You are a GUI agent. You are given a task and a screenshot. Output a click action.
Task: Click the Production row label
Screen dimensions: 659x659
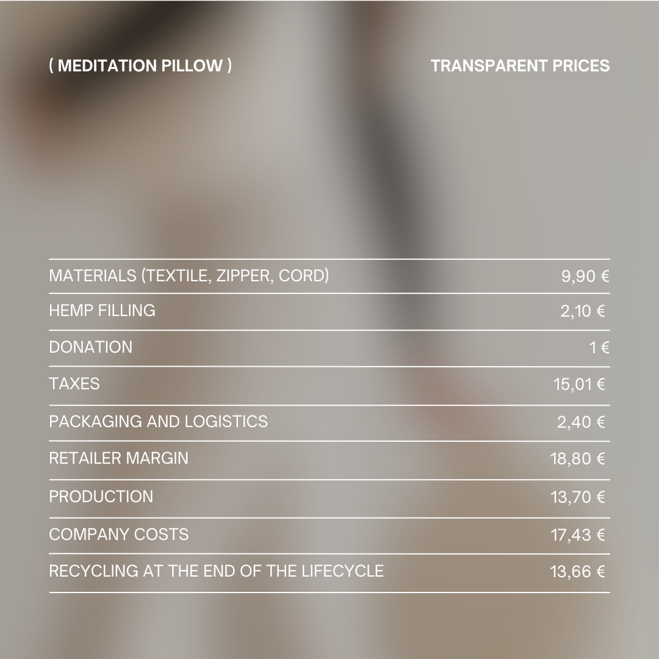click(x=101, y=497)
